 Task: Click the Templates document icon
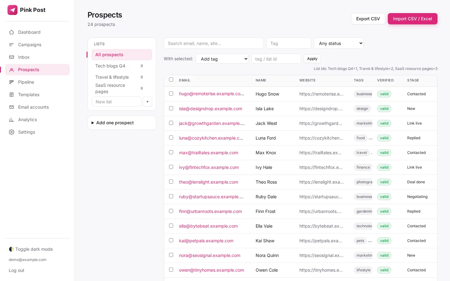click(12, 95)
